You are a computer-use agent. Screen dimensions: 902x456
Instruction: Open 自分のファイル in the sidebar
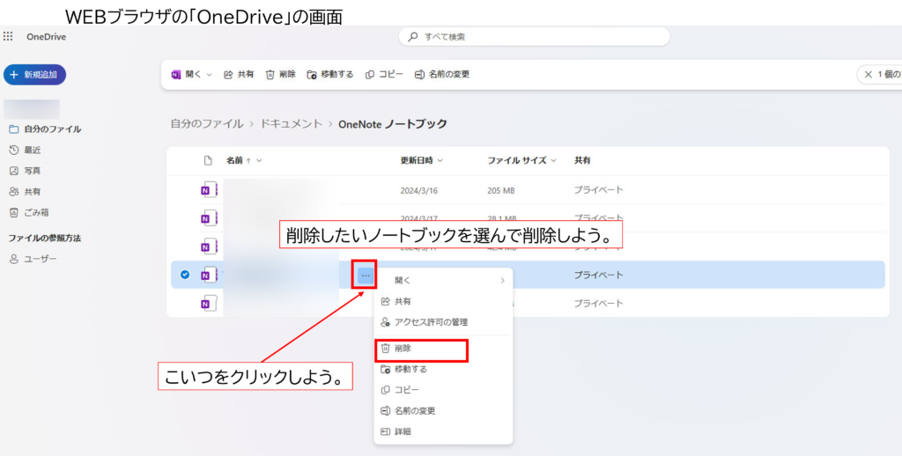[45, 129]
